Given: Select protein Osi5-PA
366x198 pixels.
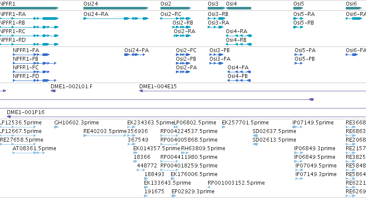Looking at the screenshot, I should tap(298, 55).
